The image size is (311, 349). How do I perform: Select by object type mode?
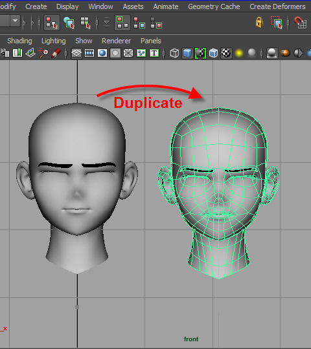[69, 23]
